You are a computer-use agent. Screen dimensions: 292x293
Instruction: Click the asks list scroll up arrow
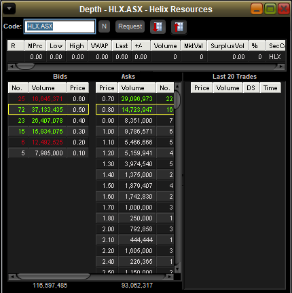click(x=177, y=86)
